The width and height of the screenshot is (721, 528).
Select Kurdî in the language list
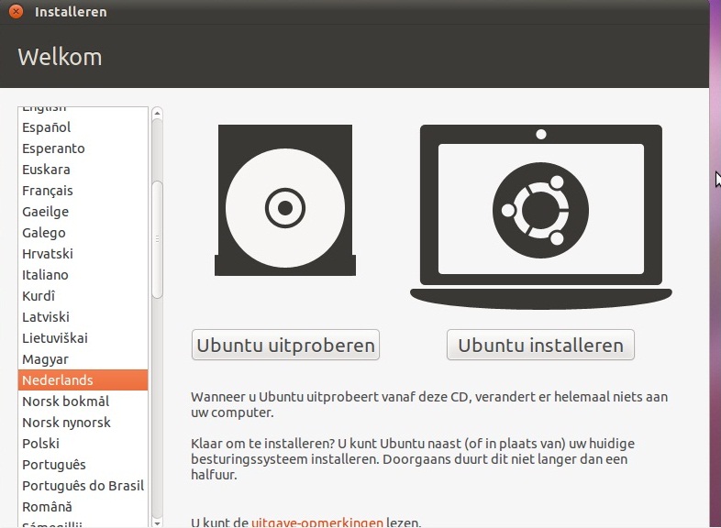[x=83, y=296]
